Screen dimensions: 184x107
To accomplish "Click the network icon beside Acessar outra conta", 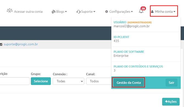I will [x=10, y=11].
